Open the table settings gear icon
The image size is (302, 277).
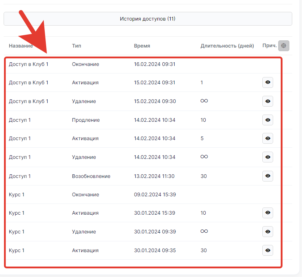(284, 46)
